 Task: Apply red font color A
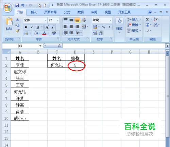[44, 33]
